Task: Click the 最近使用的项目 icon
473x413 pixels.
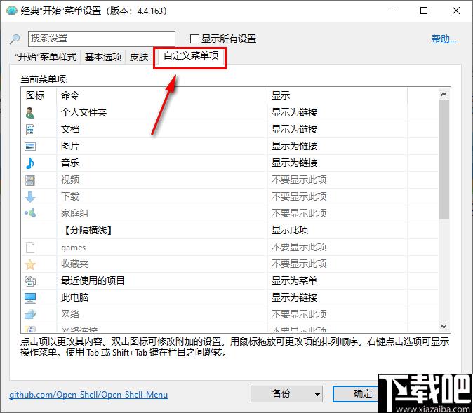Action: click(x=30, y=281)
